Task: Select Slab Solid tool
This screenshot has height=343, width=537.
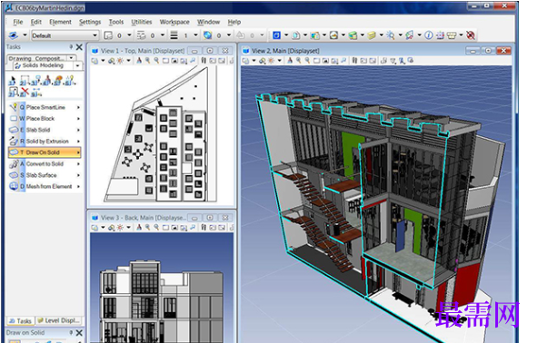Action: coord(45,130)
